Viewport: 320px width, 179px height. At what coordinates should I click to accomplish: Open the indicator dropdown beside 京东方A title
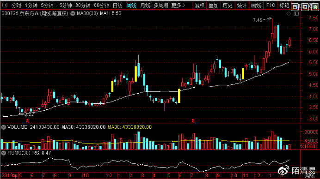pyautogui.click(x=73, y=14)
